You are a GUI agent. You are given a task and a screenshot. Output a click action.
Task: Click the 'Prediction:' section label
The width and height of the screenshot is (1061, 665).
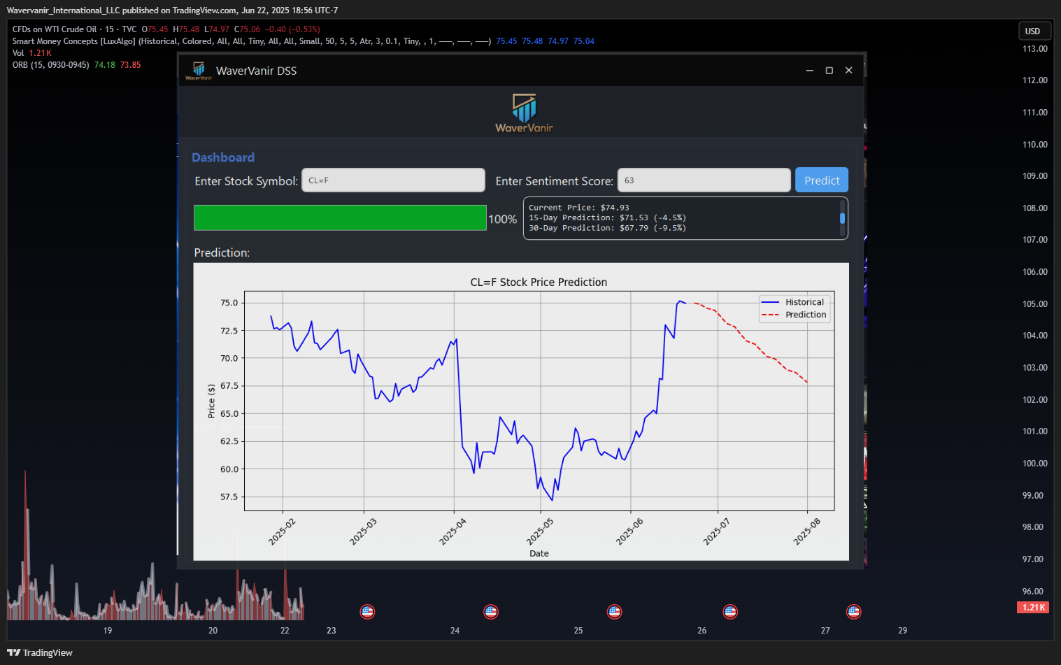(x=222, y=252)
